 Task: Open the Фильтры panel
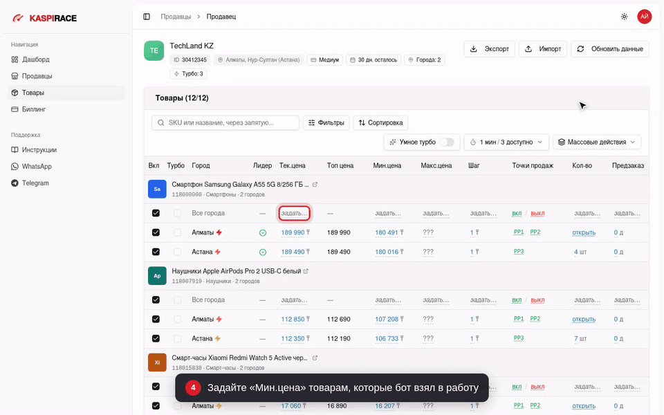click(x=326, y=123)
